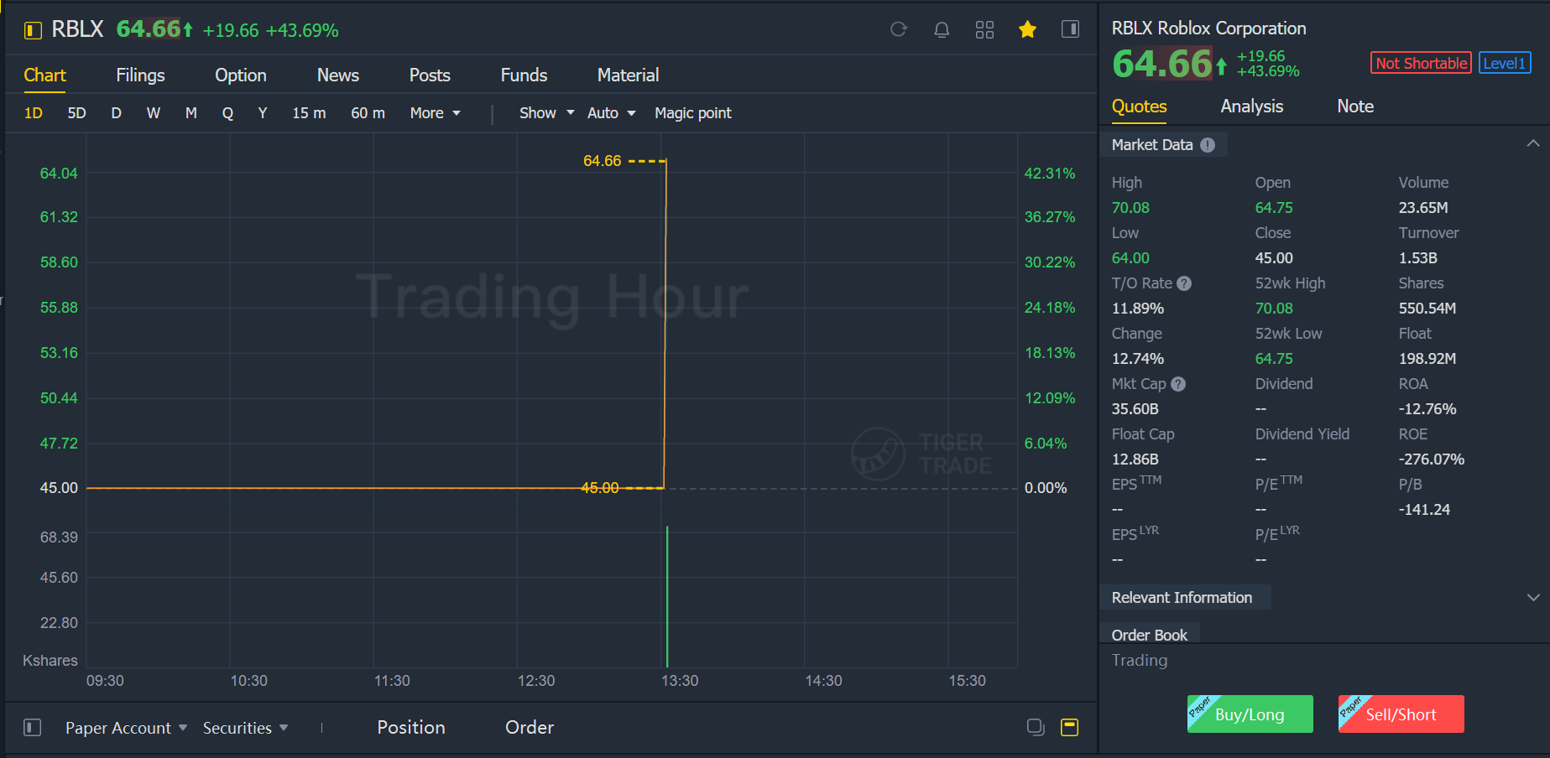
Task: Select the monthly M timeframe
Action: click(191, 113)
